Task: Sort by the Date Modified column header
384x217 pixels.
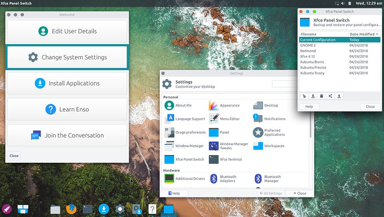Action: point(363,34)
